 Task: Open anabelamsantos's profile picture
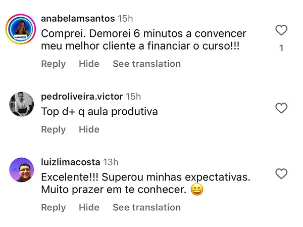(x=21, y=29)
